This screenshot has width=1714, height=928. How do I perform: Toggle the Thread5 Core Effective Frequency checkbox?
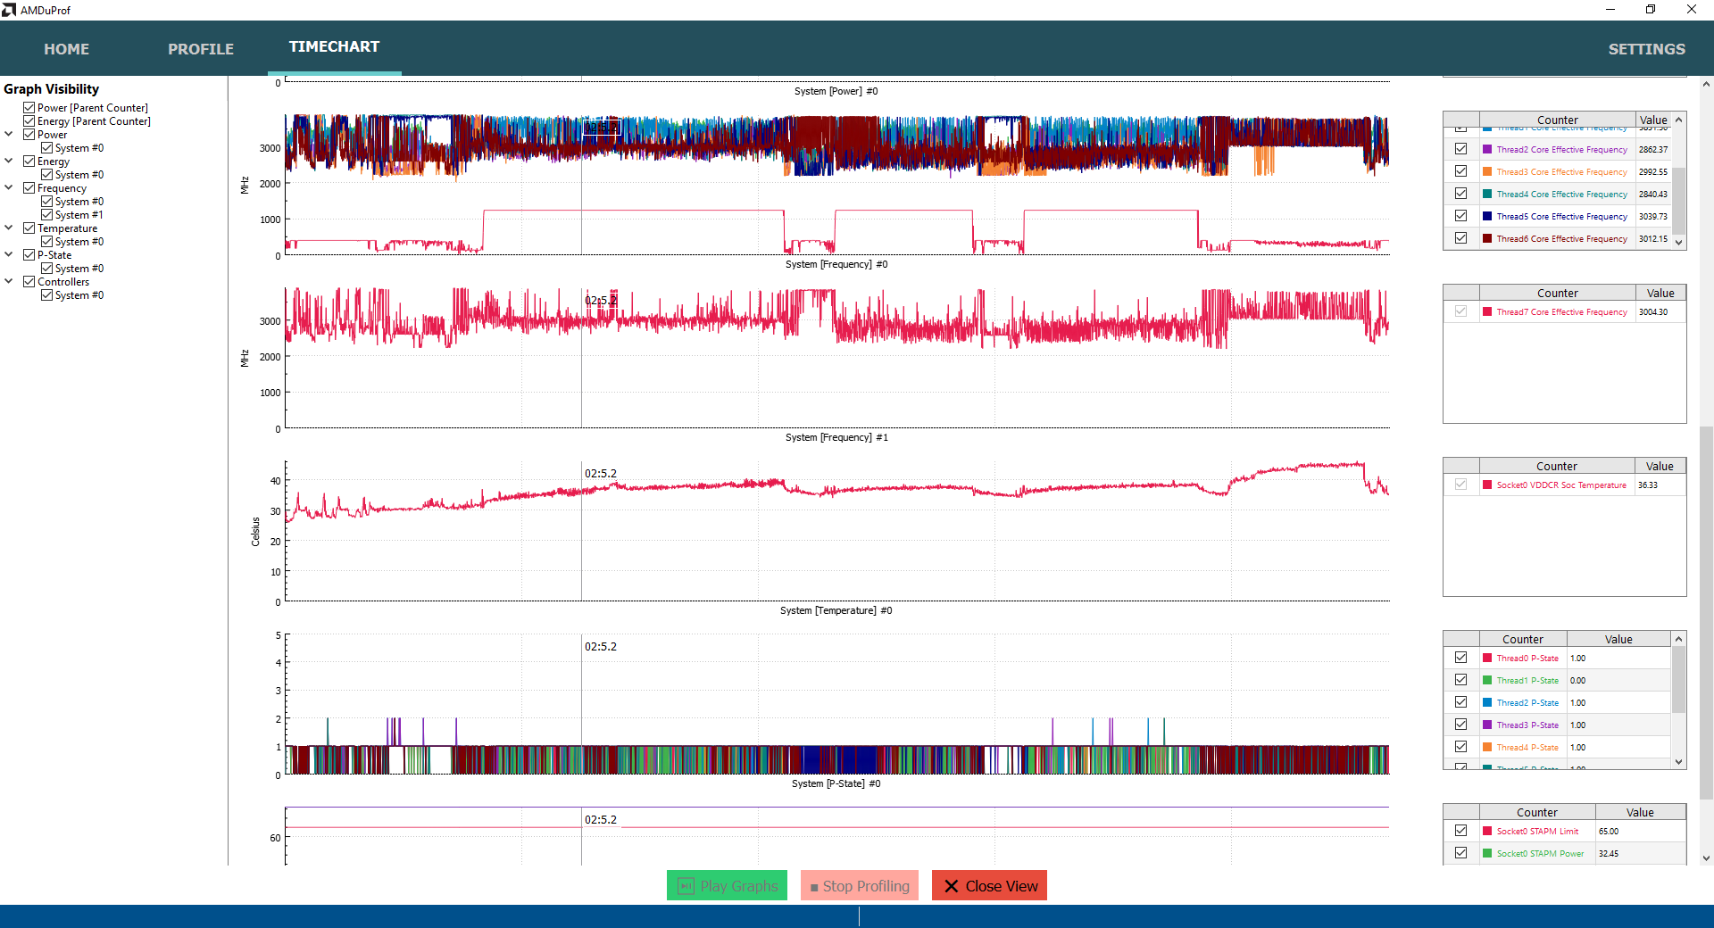(x=1460, y=216)
